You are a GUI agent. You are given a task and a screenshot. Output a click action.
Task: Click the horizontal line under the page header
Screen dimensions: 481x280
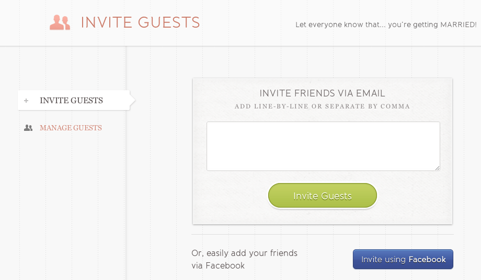click(x=241, y=46)
